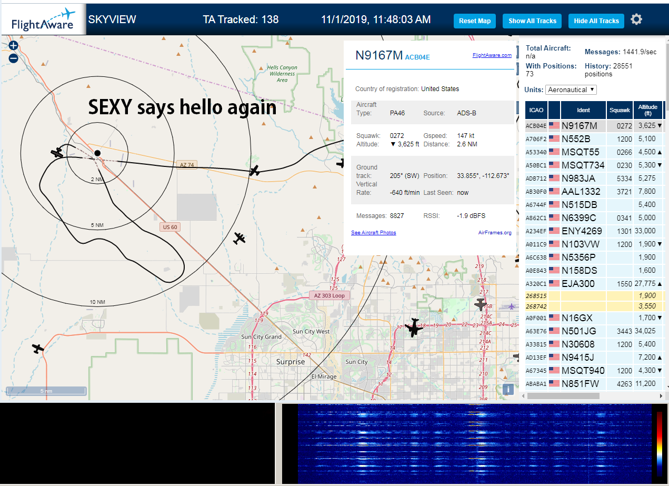Screen dimensions: 669x486
Task: Click the TA Tracked: 138 counter
Action: coord(241,20)
